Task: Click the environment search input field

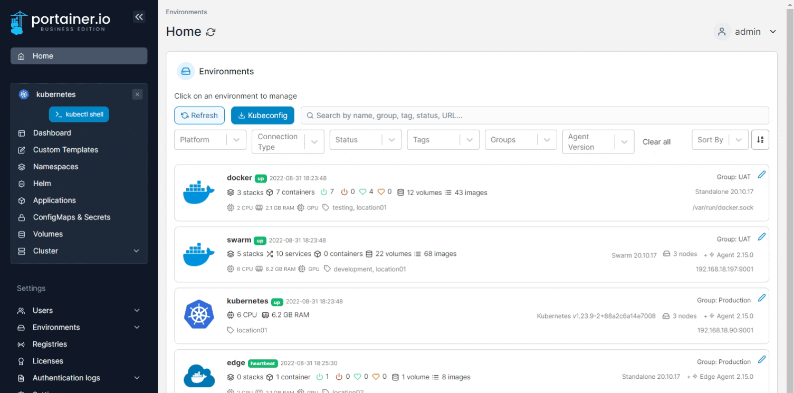Action: pyautogui.click(x=534, y=116)
